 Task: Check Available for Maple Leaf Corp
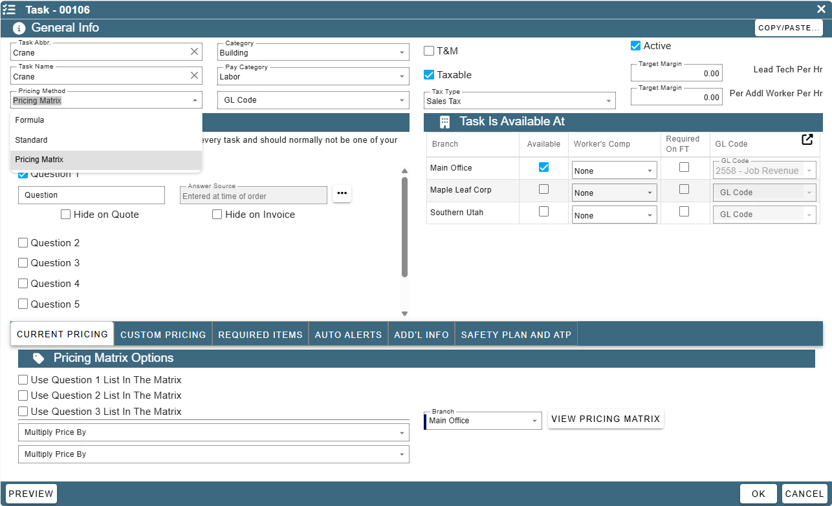point(544,189)
